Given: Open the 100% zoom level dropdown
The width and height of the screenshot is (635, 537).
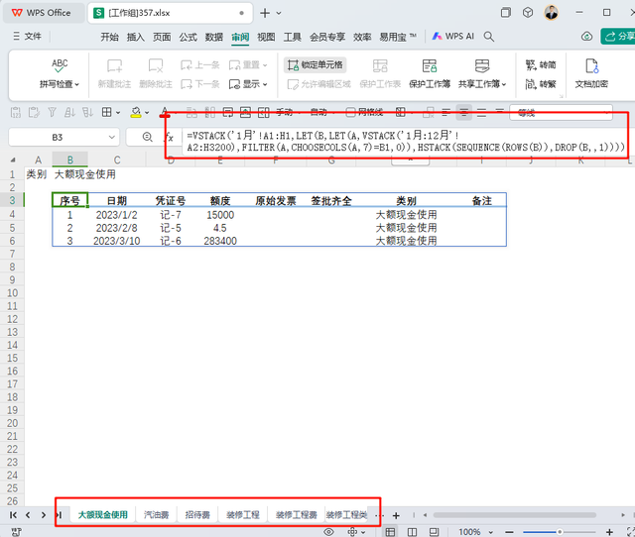Looking at the screenshot, I should point(475,532).
